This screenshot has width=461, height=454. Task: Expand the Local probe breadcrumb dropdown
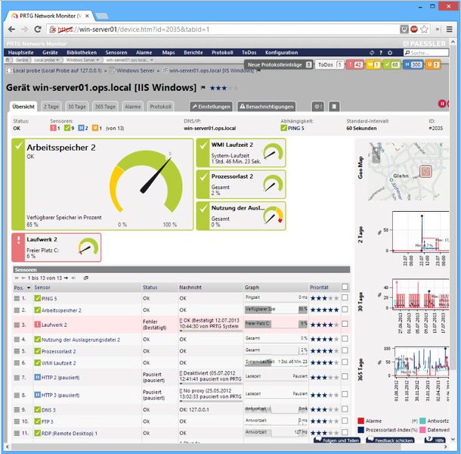(x=57, y=60)
